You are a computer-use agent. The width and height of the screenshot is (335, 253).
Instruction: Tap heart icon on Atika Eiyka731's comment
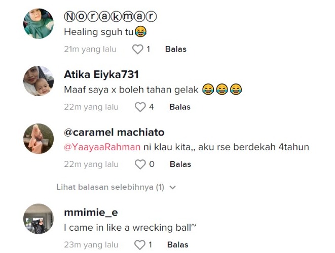140,107
